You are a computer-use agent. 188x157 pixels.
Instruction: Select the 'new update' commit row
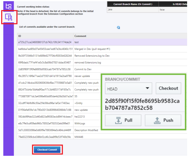59,110
